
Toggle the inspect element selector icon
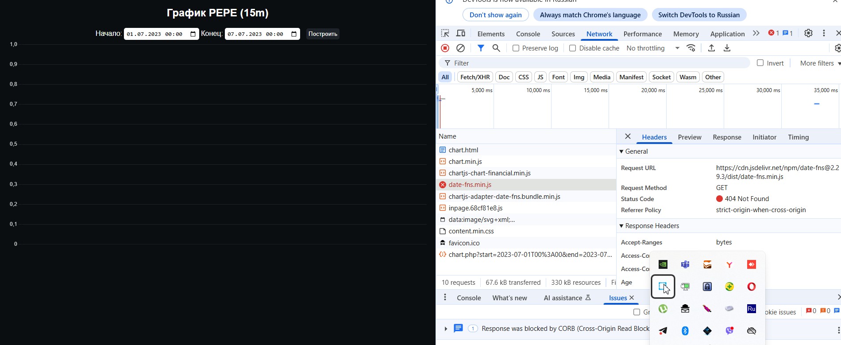coord(445,33)
